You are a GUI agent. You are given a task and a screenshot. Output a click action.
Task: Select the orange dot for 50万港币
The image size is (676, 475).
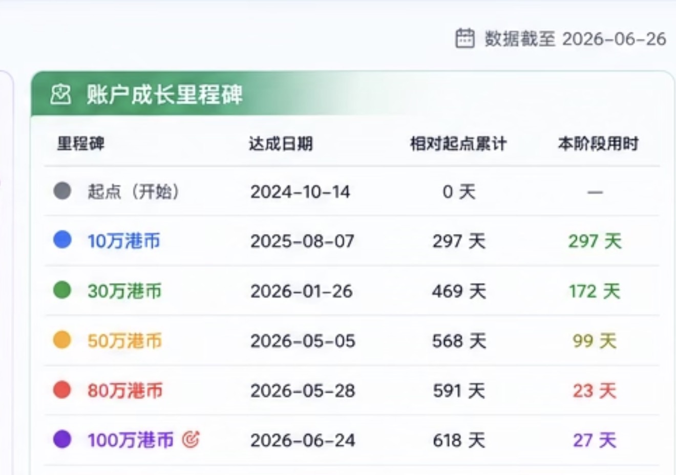[x=62, y=339]
